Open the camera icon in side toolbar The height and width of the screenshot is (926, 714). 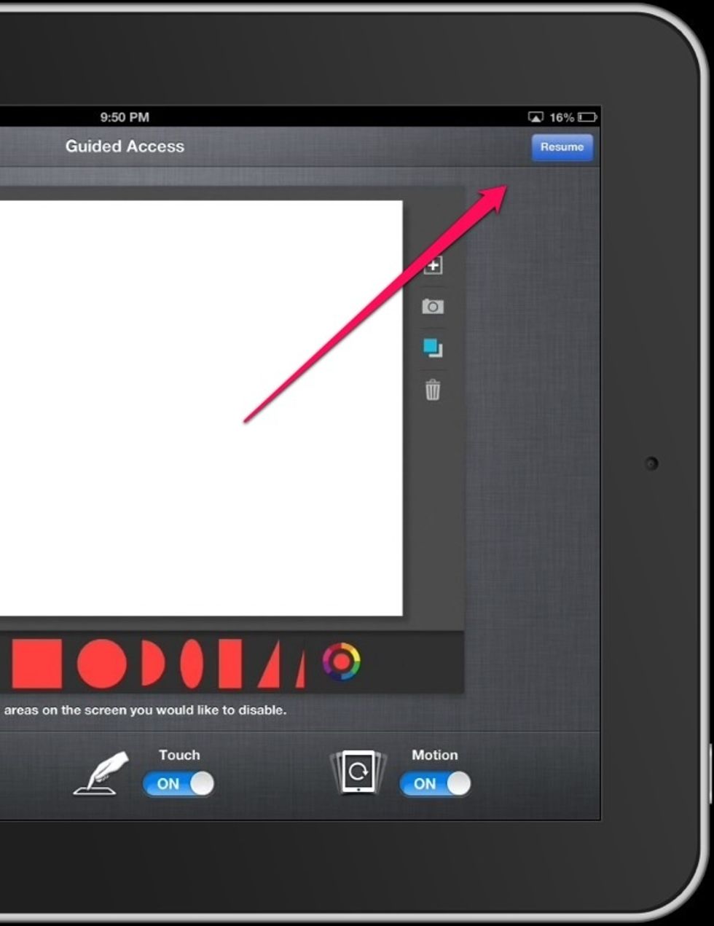tap(433, 307)
